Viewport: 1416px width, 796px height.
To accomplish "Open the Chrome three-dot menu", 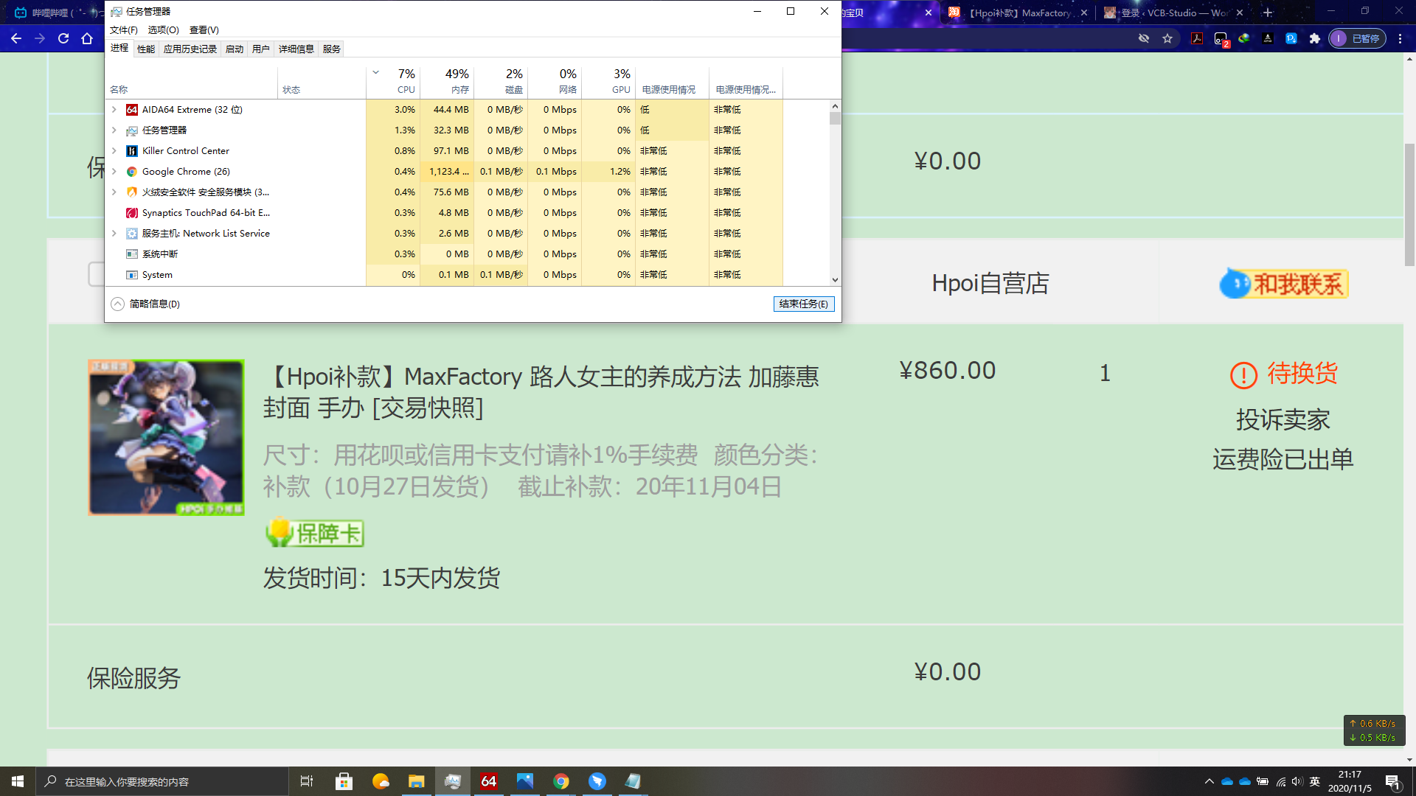I will click(x=1401, y=38).
